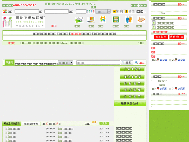Open the dropdown next to the captcha code
Screen dimensions: 189x142
pos(103,11)
